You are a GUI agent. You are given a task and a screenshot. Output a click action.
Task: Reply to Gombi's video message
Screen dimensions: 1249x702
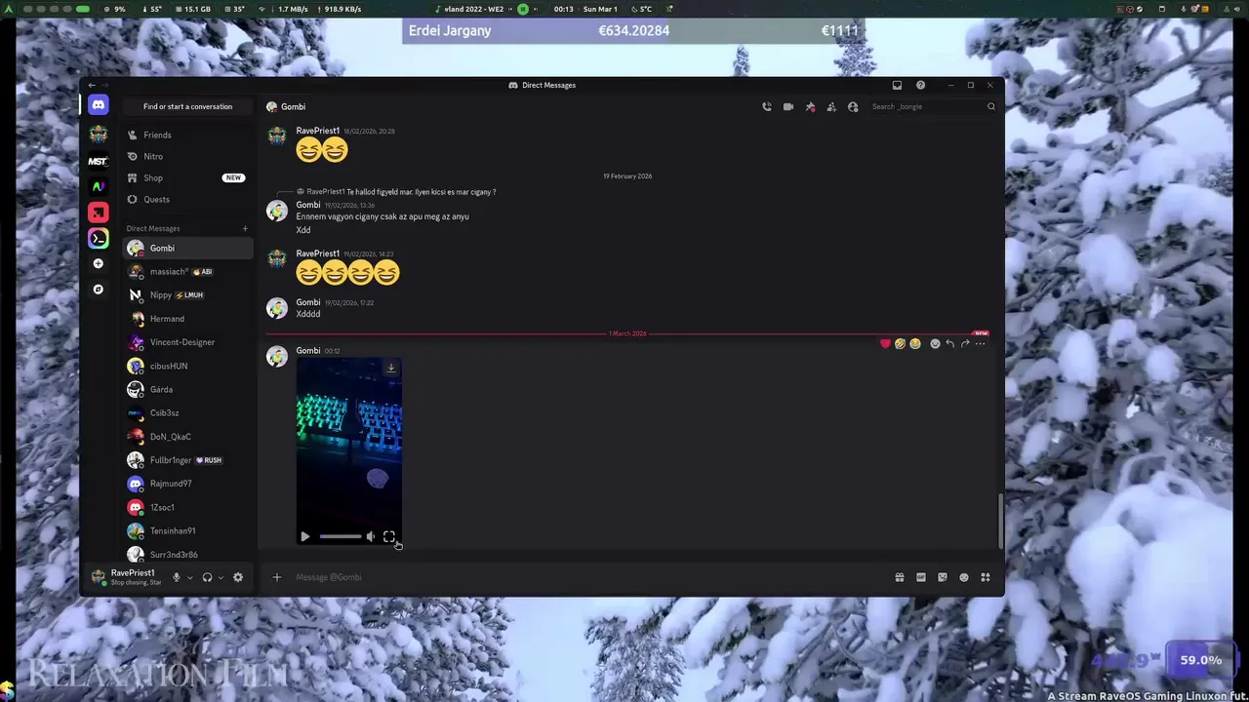[x=950, y=343]
